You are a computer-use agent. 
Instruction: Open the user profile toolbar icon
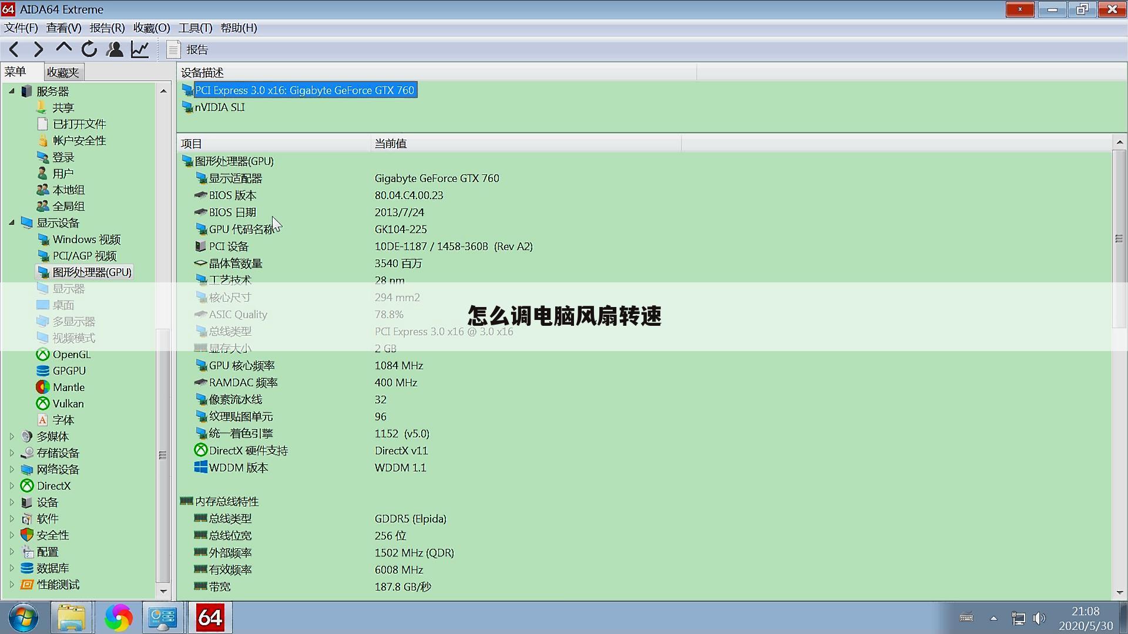pos(115,50)
